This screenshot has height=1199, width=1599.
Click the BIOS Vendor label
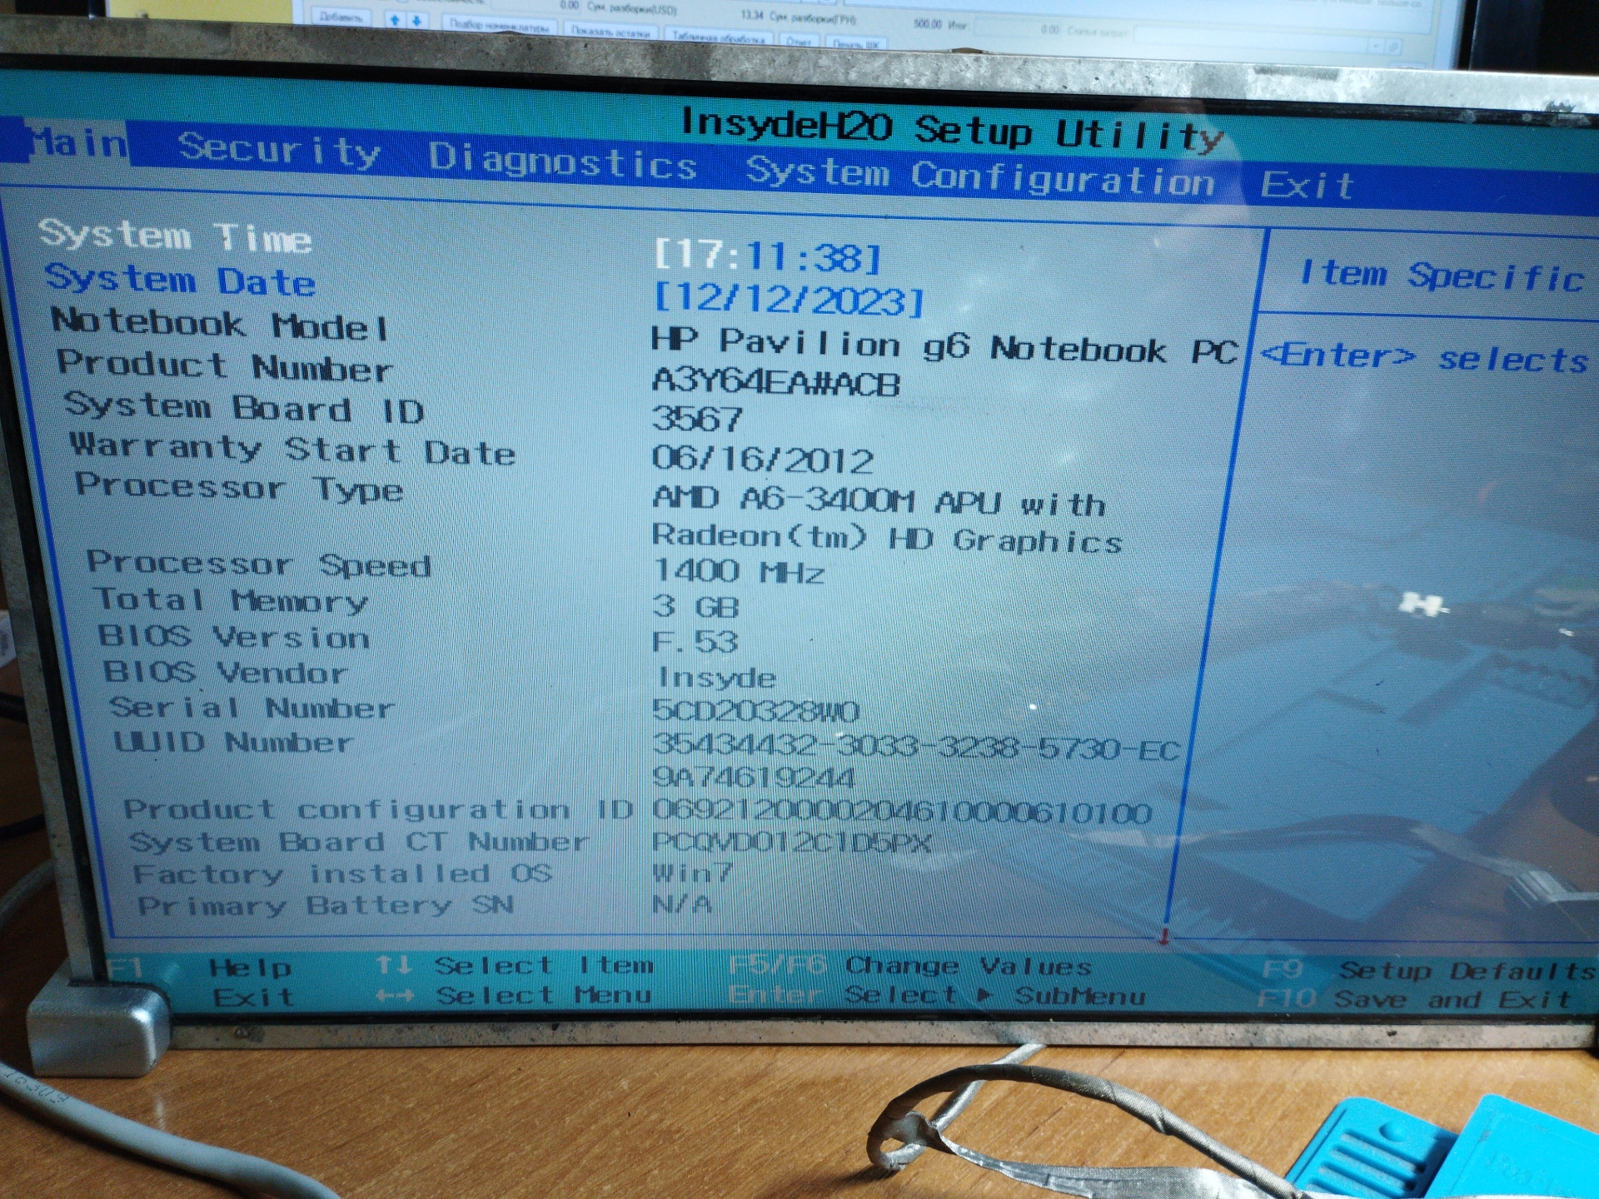pos(226,671)
